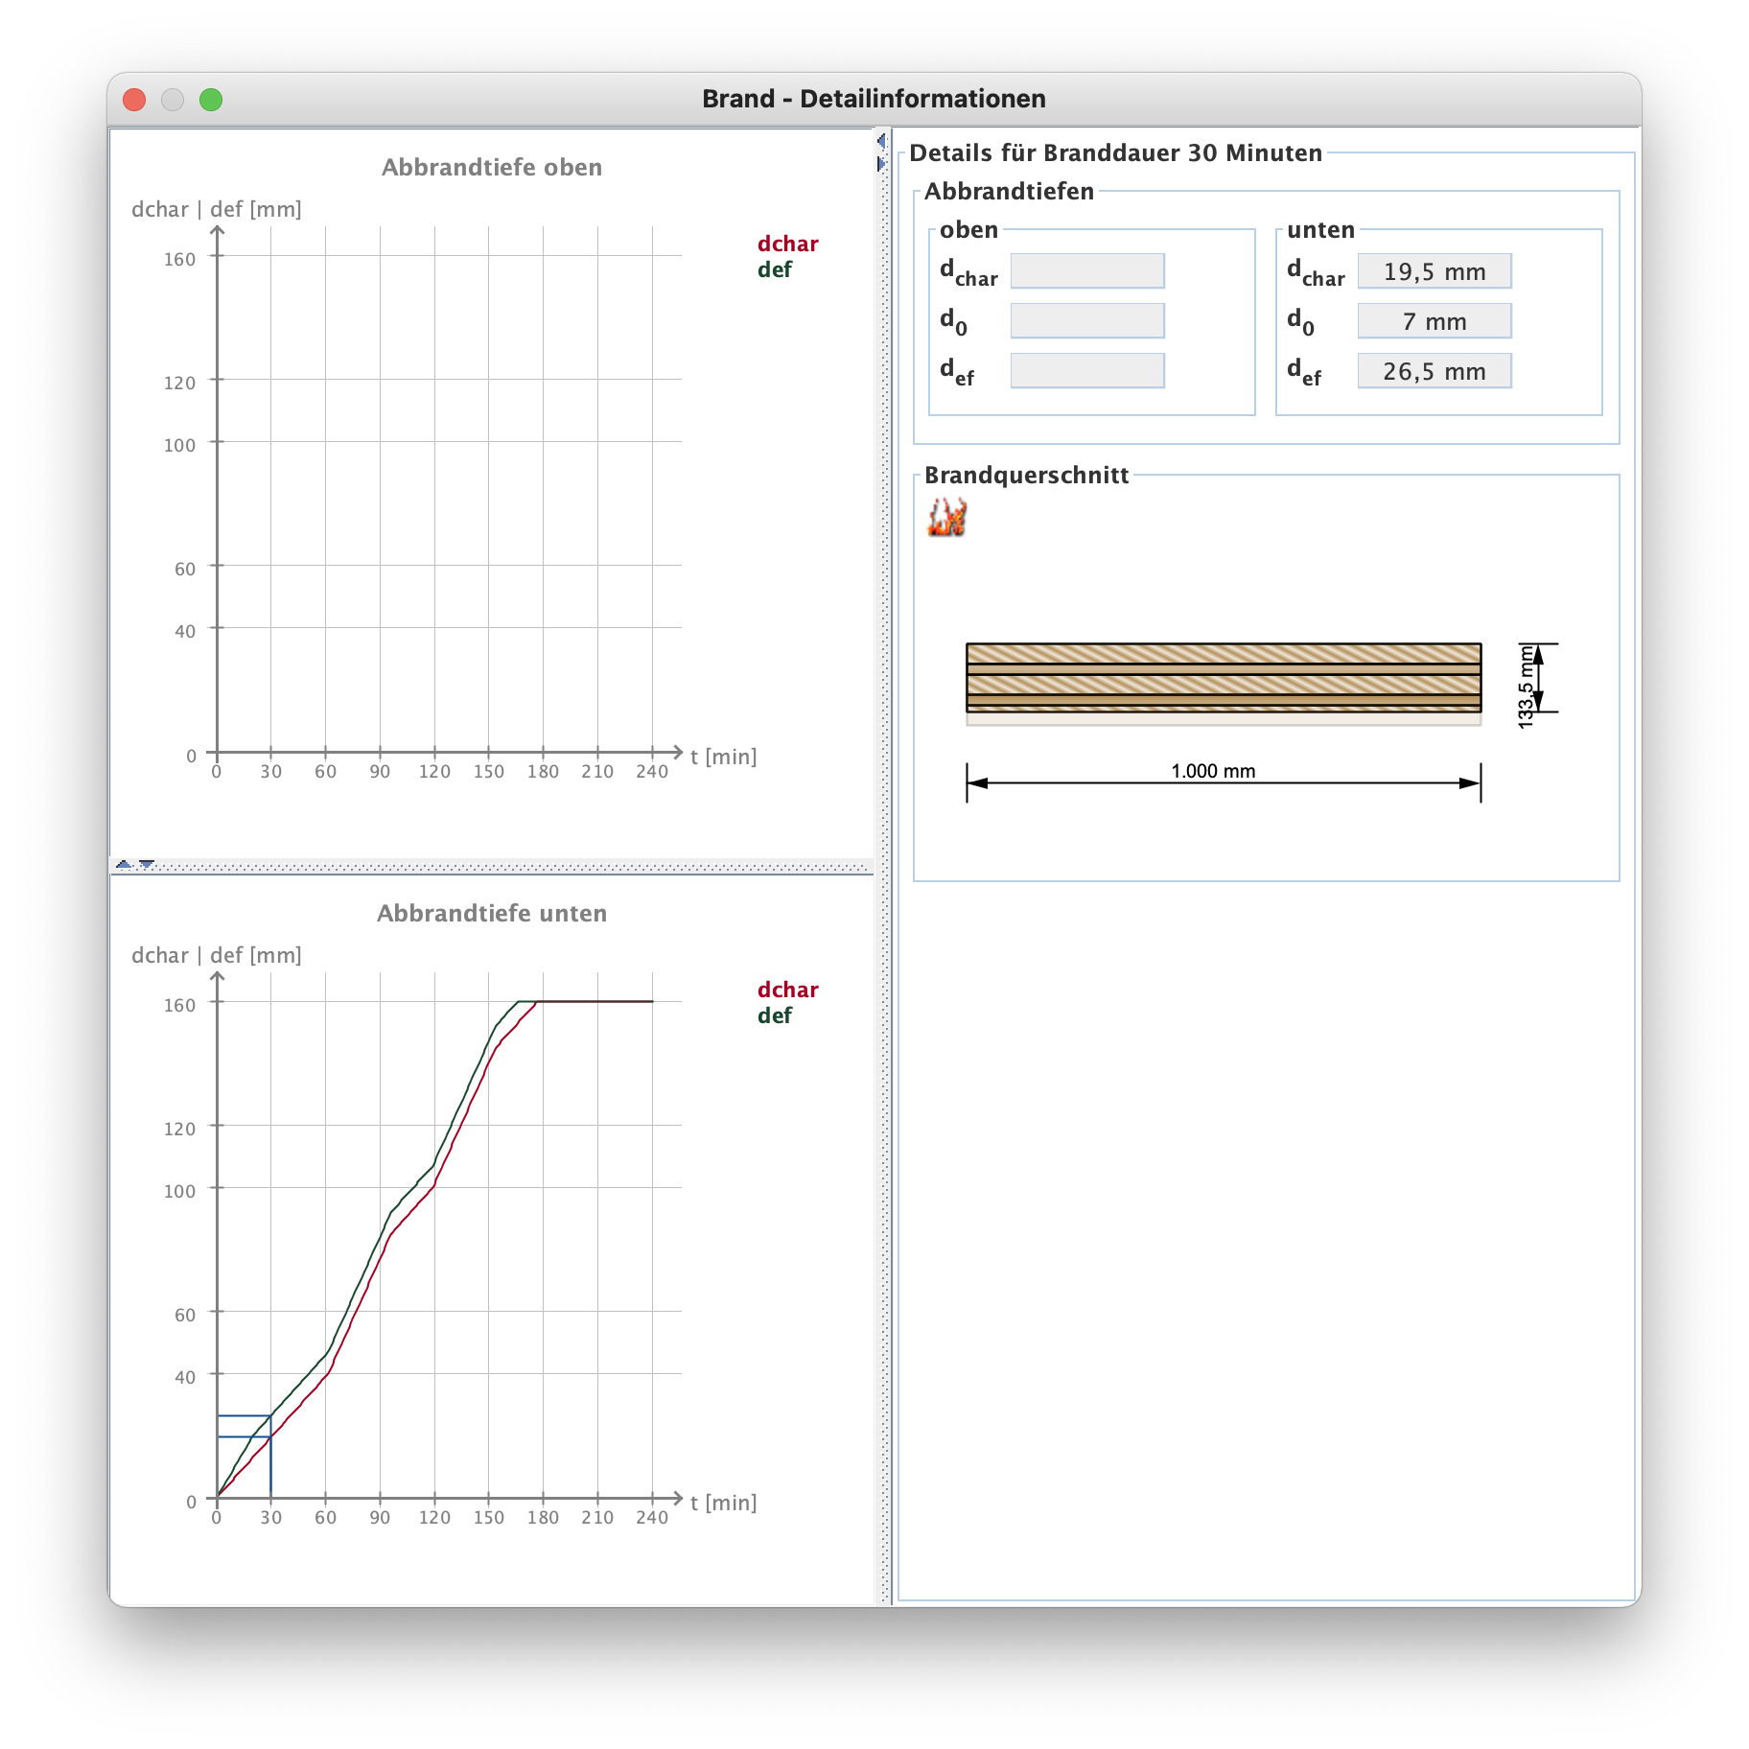Click the layered timber cross-section drawing
The image size is (1749, 1749).
pos(1223,679)
